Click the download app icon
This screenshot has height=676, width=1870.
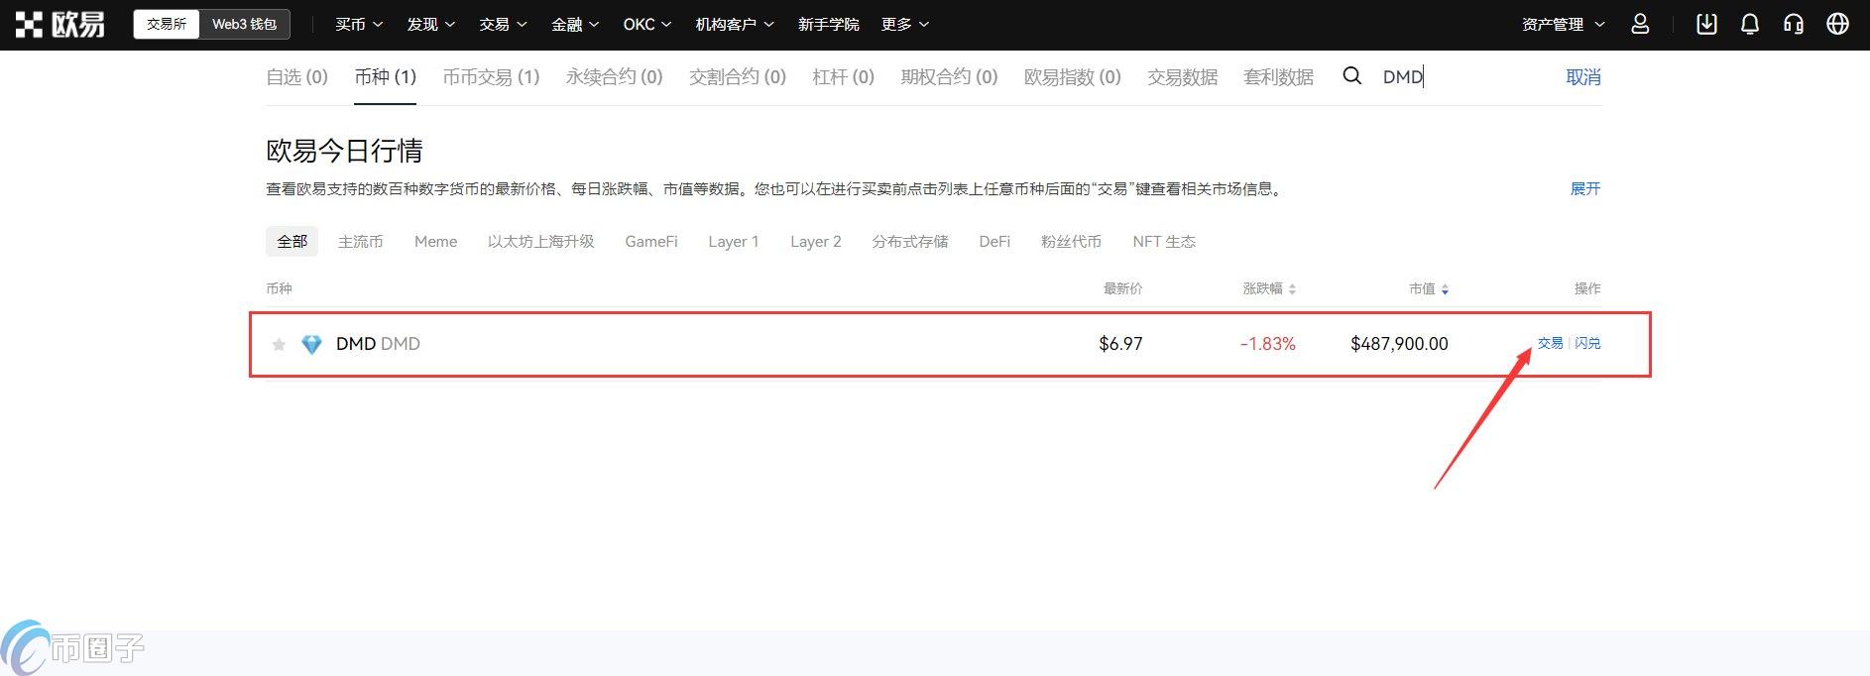coord(1706,24)
